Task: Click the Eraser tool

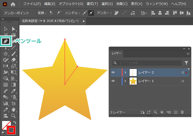Action: (x=13, y=60)
